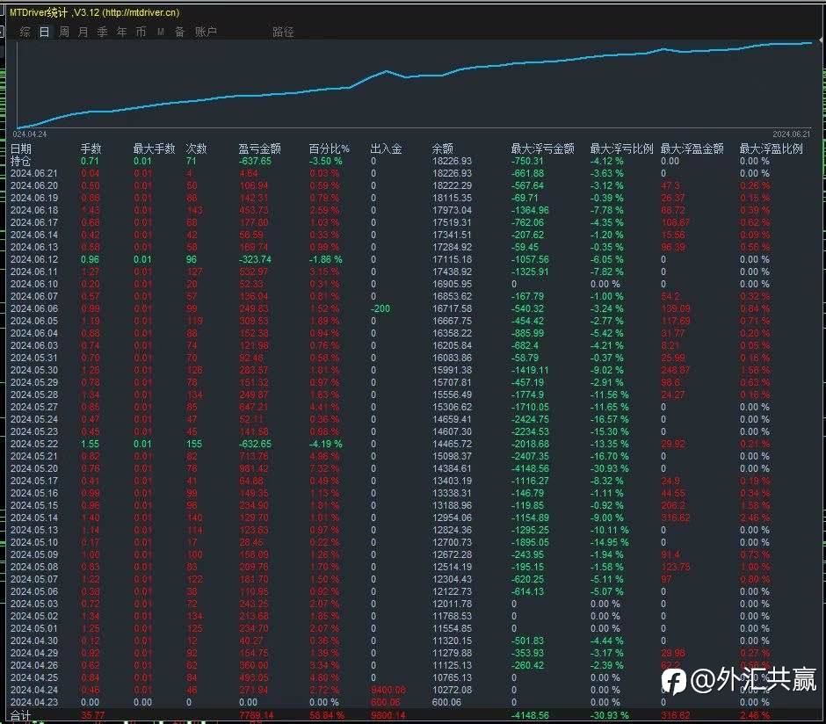Screen dimensions: 826x724
Task: Click the -2424.75 floating loss value
Action: pos(530,419)
